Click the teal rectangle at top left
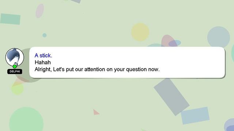 click(x=10, y=19)
